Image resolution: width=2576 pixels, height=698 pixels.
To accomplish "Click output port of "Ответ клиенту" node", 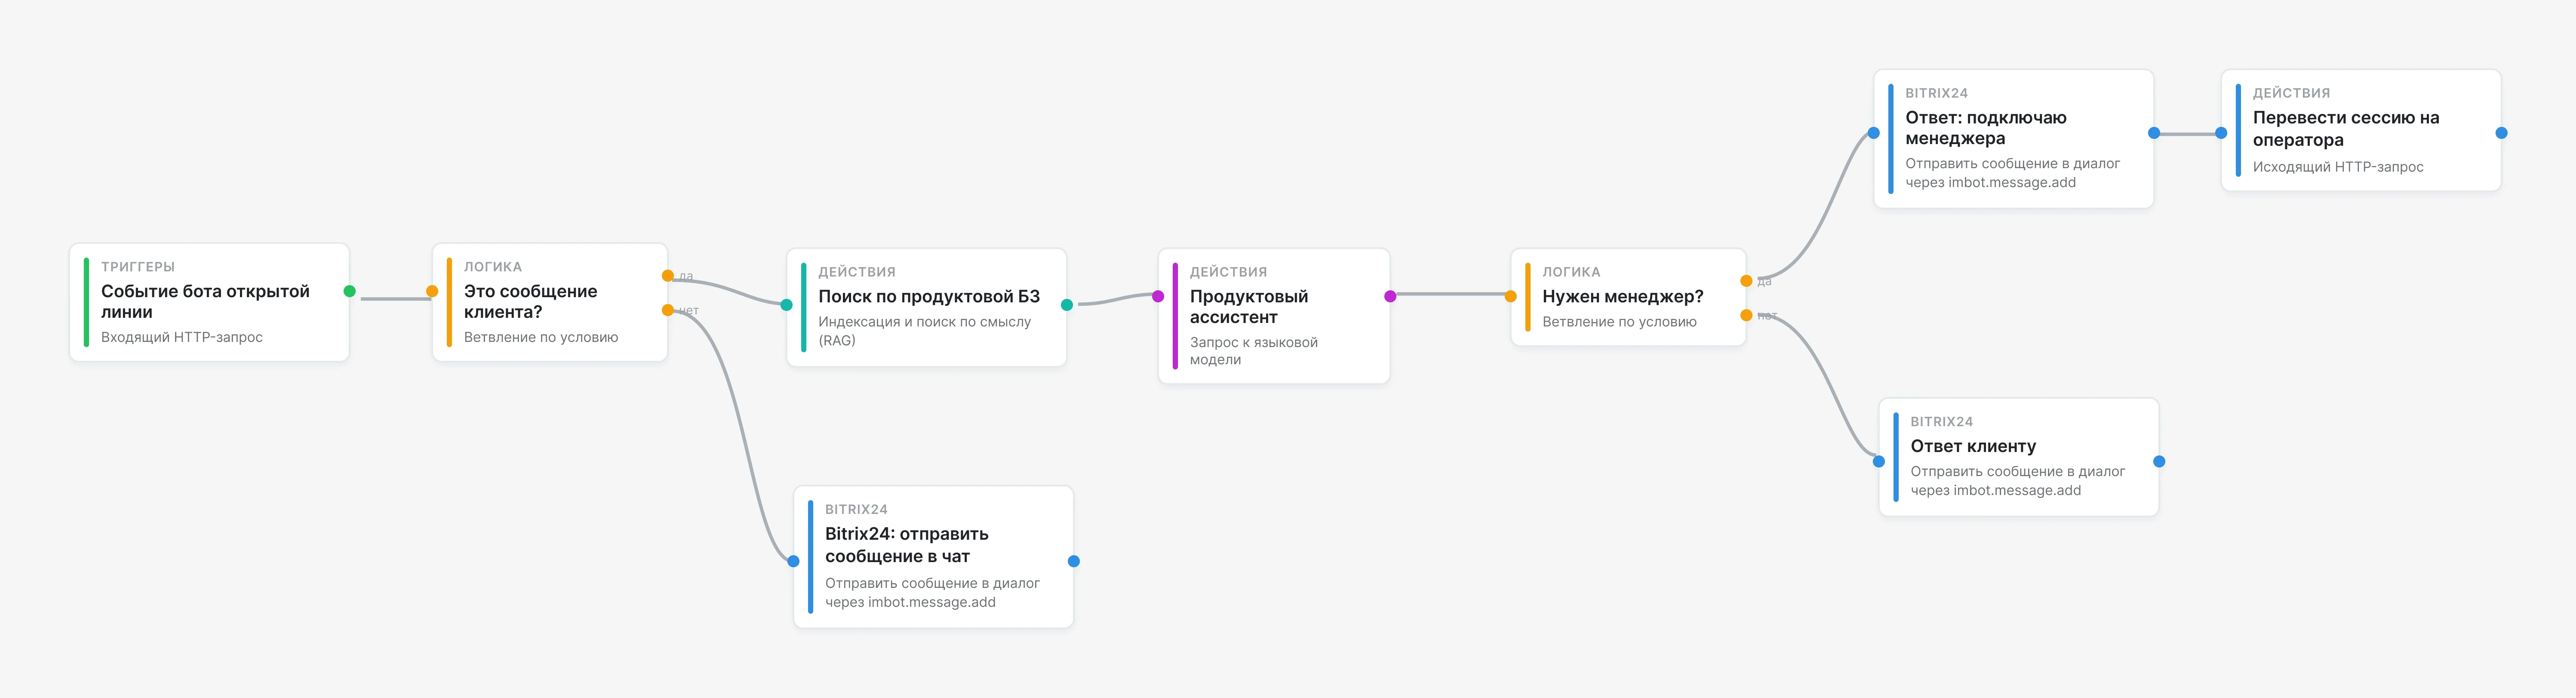I will [x=2159, y=461].
